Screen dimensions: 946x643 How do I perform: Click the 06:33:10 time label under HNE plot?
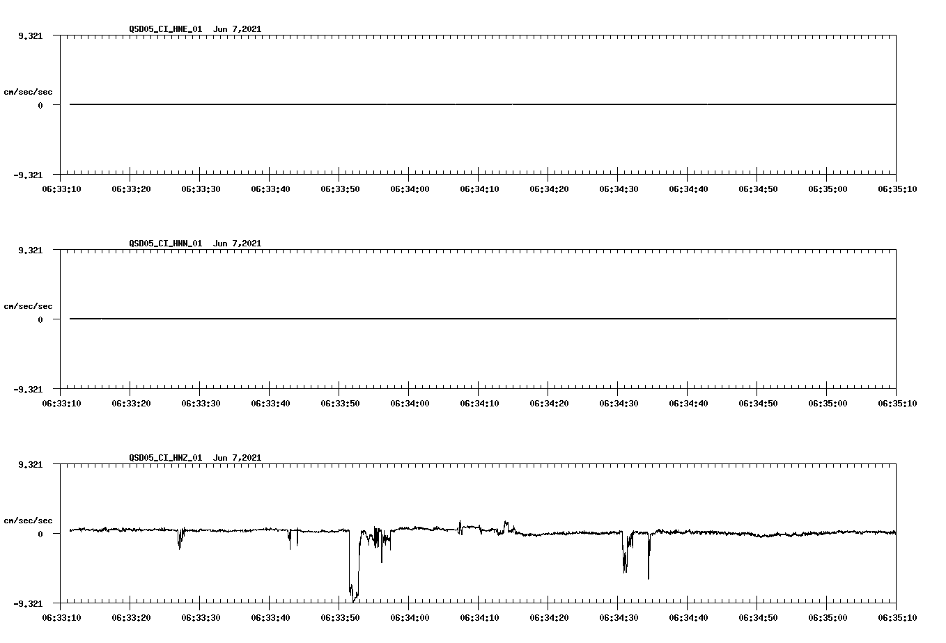pos(61,189)
